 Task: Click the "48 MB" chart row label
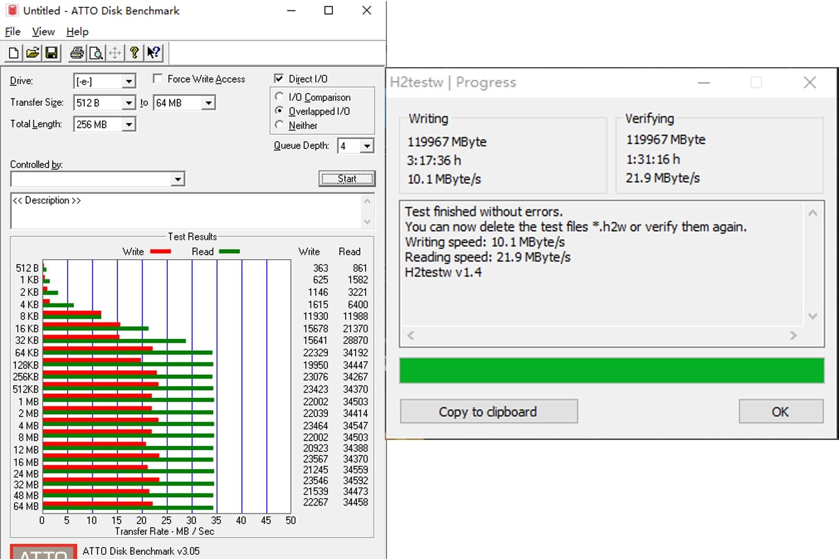(x=26, y=496)
